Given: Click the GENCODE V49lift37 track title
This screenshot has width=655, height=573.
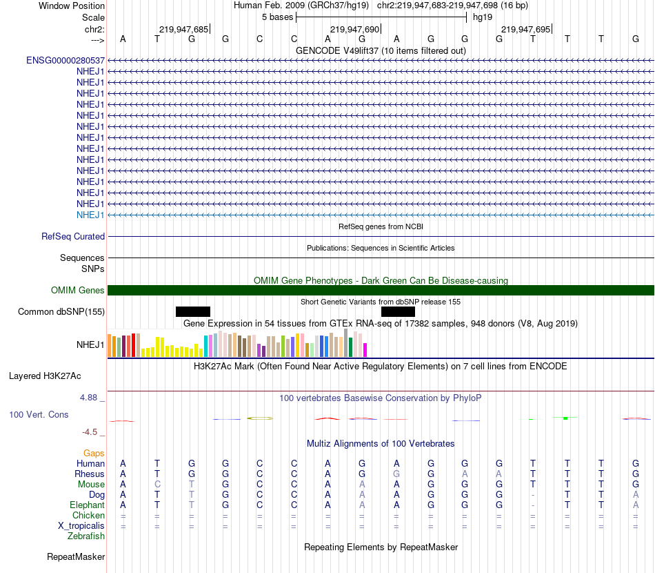Looking at the screenshot, I should tap(381, 50).
